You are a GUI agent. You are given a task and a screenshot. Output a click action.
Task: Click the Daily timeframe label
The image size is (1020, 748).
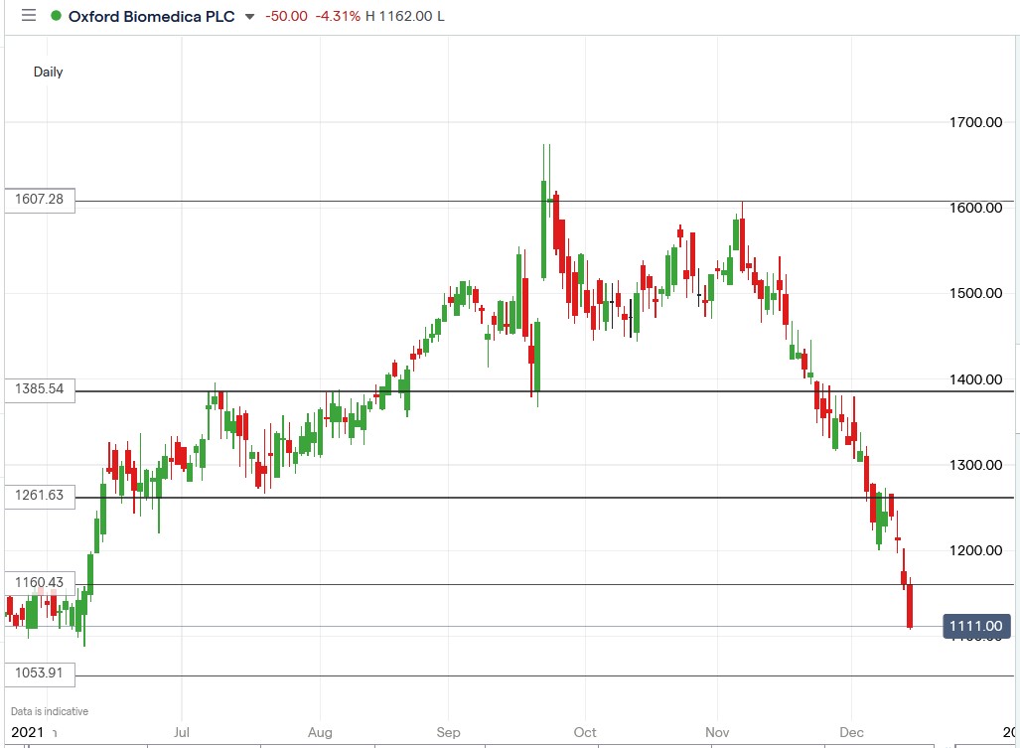click(x=50, y=72)
